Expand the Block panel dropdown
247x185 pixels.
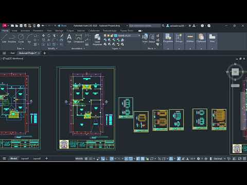(x=151, y=48)
